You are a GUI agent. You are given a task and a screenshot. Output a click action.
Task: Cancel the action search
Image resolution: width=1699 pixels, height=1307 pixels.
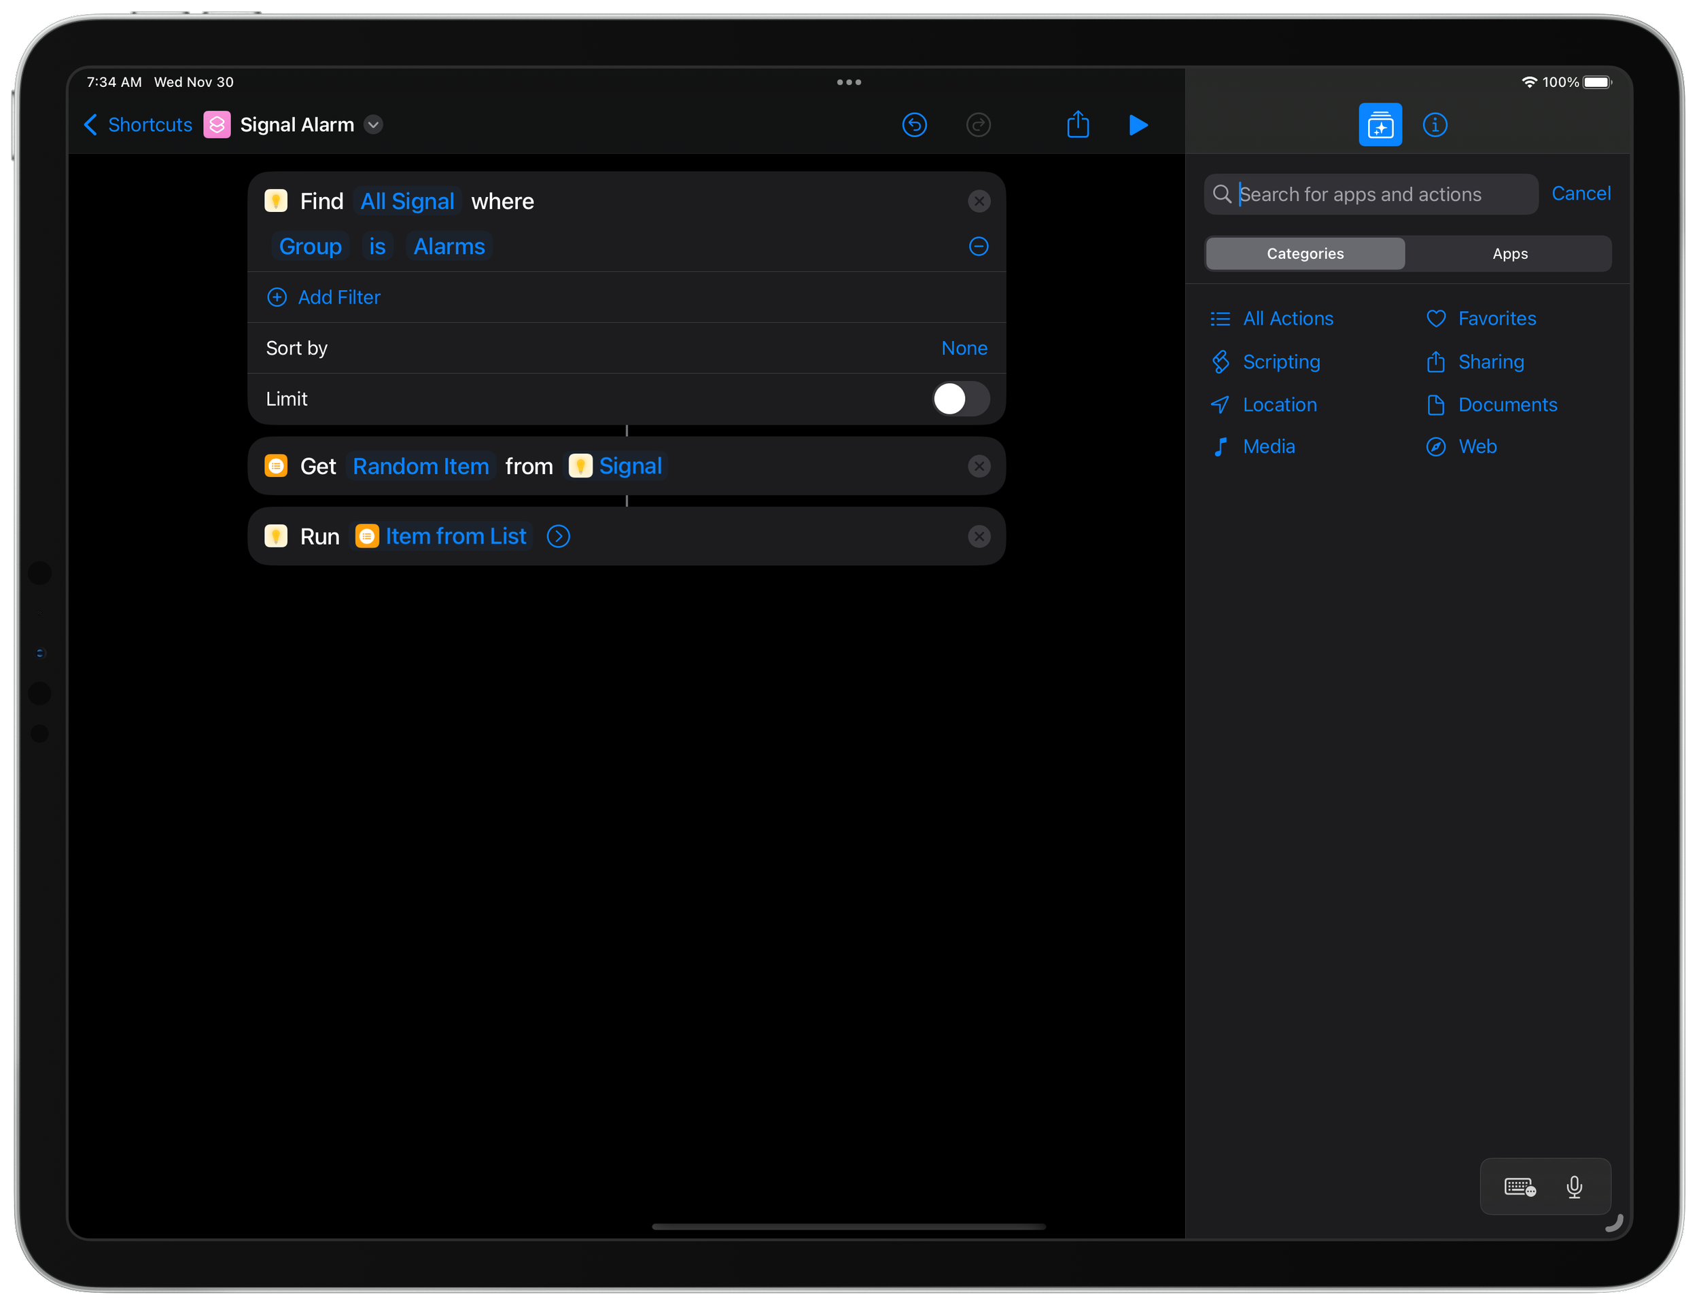[1581, 194]
